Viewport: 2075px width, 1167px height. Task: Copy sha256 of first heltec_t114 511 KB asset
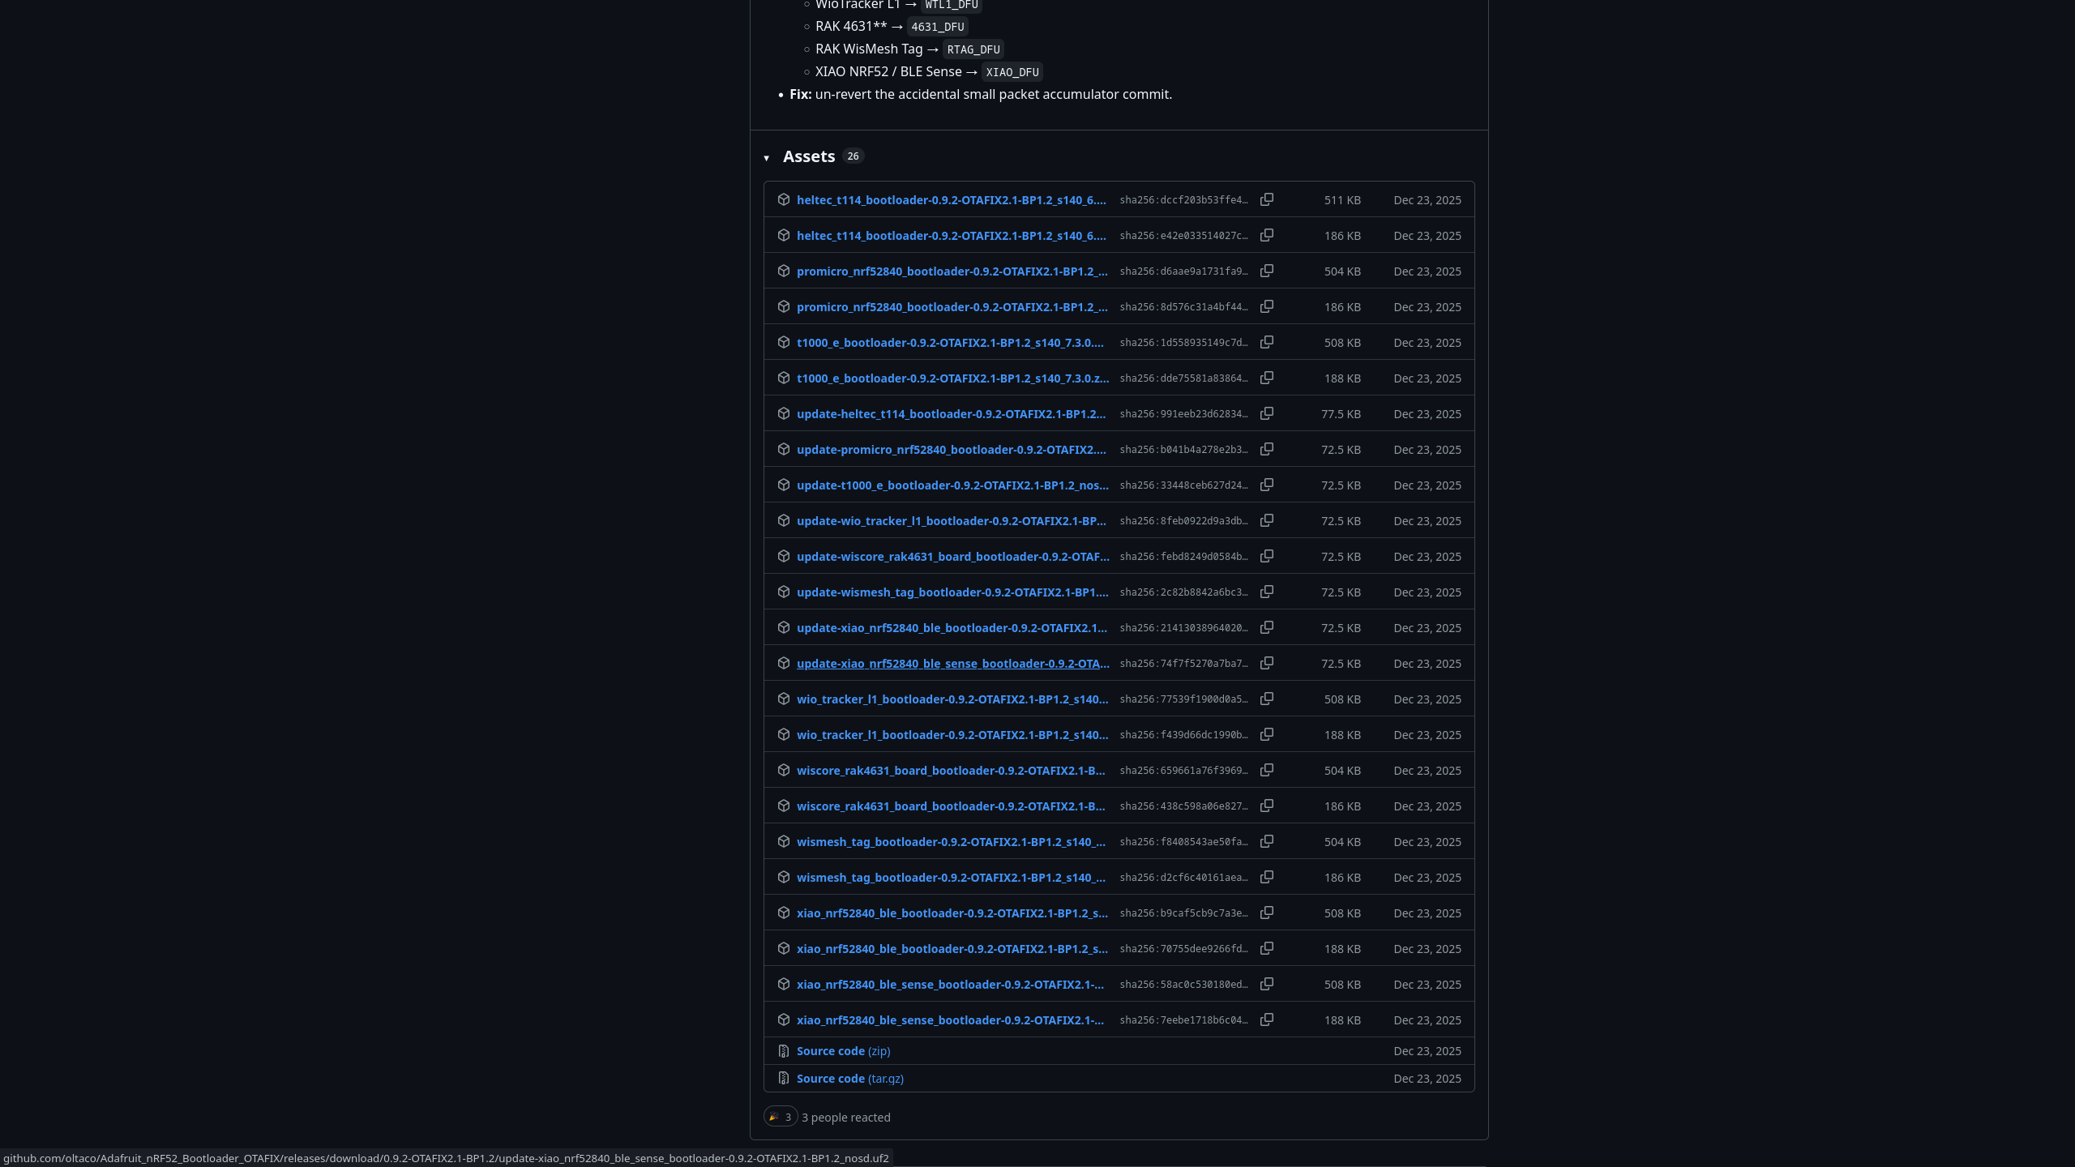click(1266, 199)
